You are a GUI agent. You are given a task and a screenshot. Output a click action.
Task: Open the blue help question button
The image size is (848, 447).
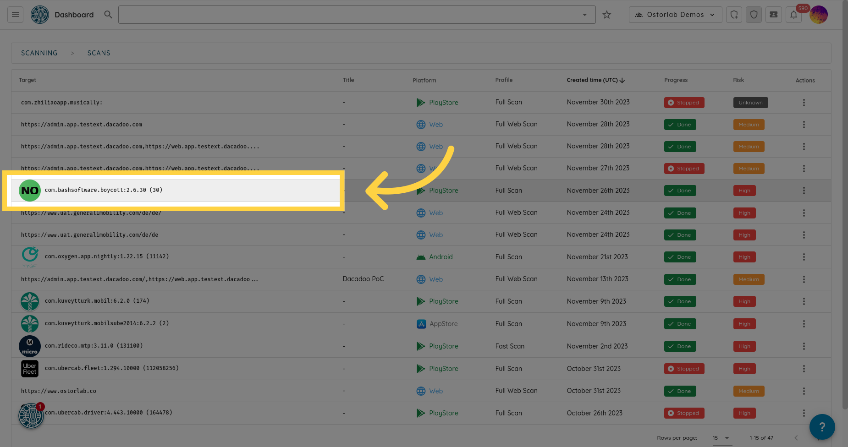[822, 427]
